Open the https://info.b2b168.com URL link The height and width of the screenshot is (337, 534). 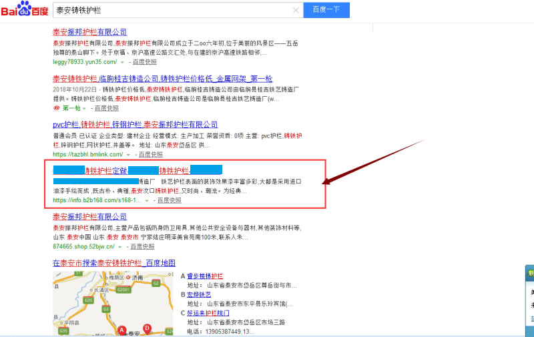tap(97, 200)
